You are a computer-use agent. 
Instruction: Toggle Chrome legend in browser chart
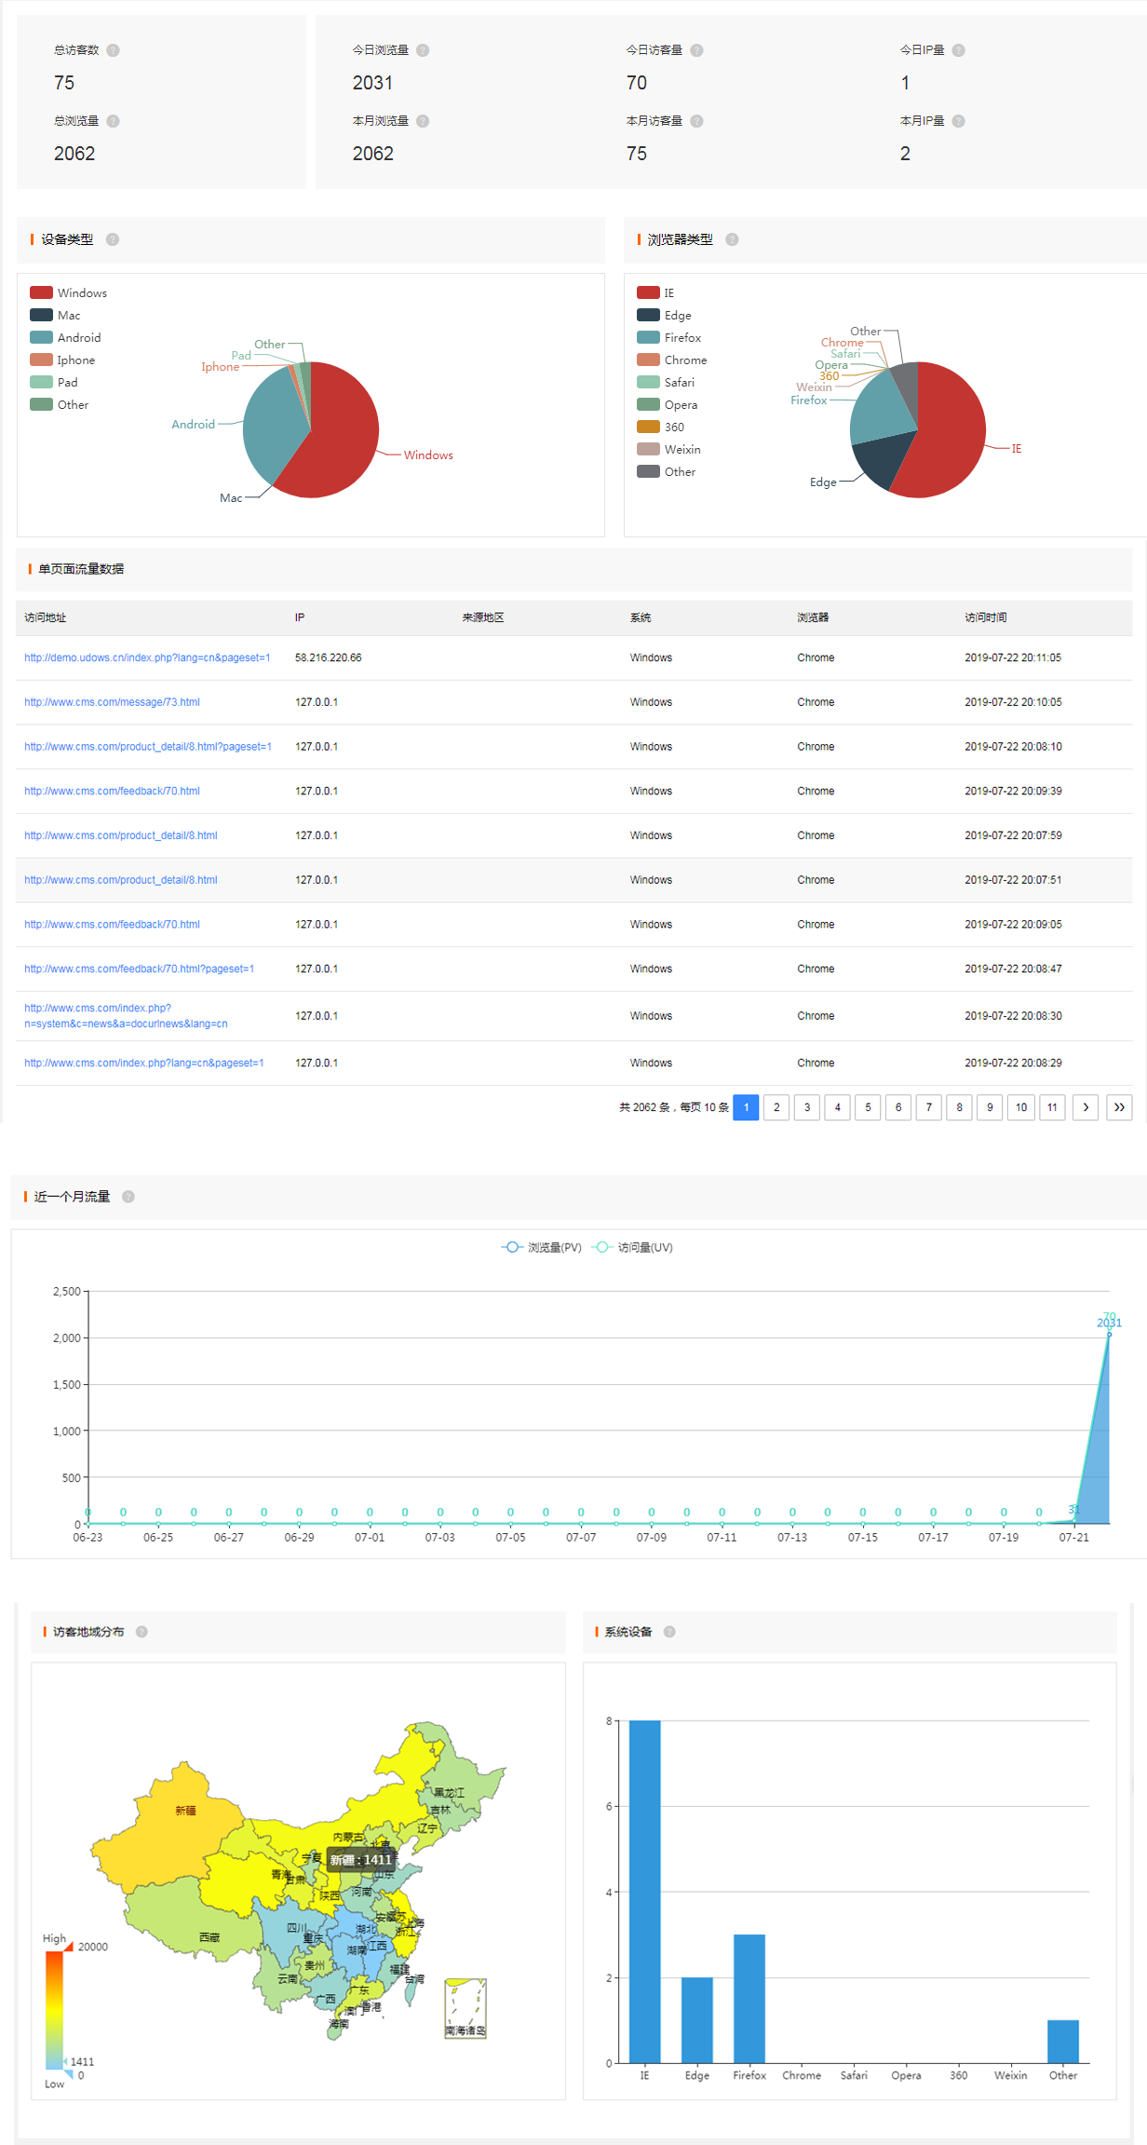point(672,360)
